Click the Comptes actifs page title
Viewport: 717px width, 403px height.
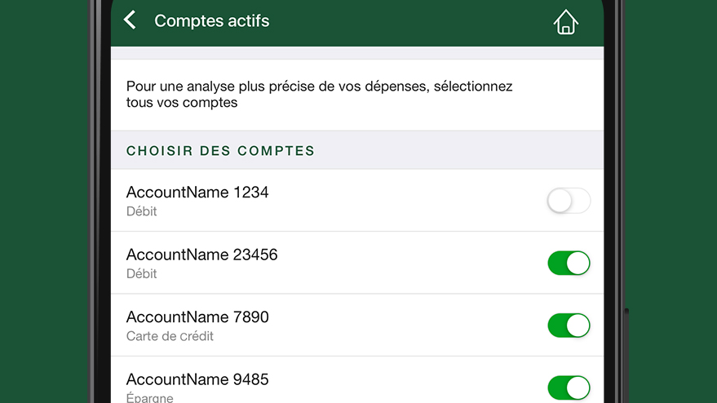click(212, 20)
